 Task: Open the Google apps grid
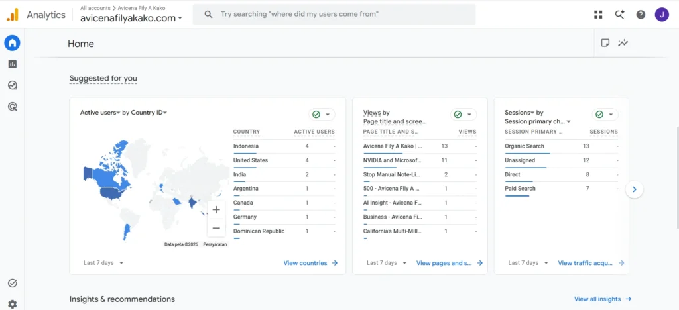pos(598,15)
